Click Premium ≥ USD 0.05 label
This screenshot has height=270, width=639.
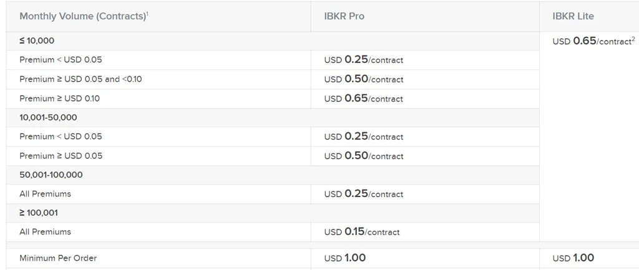click(x=61, y=156)
